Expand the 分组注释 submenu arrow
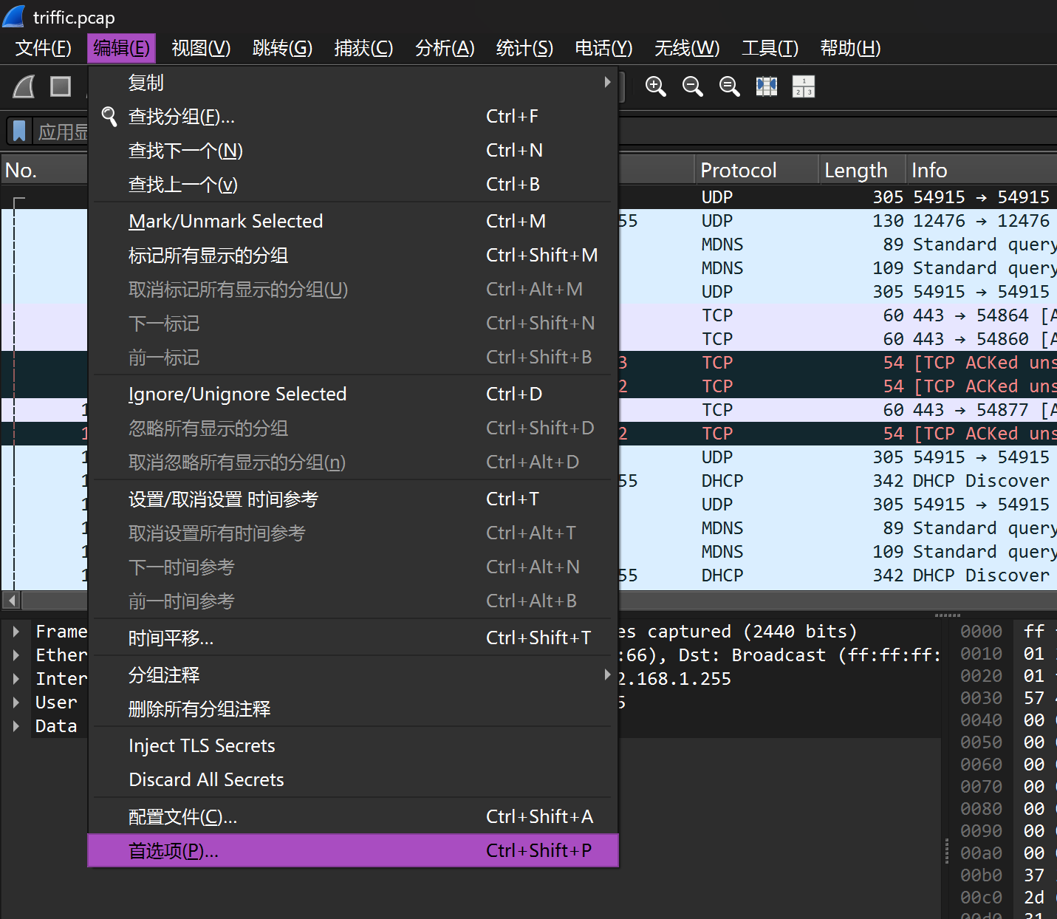The image size is (1057, 919). (607, 674)
